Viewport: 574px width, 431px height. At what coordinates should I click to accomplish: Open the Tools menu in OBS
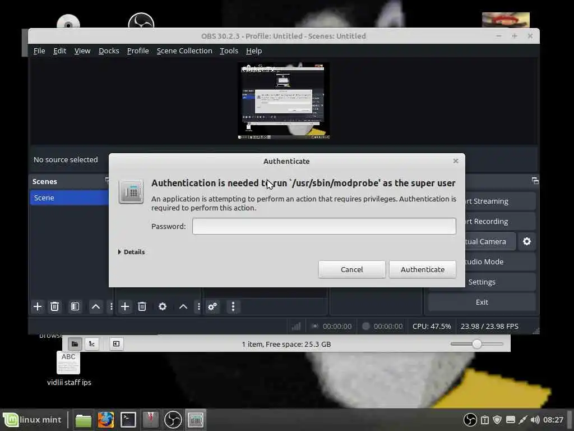[x=229, y=51]
